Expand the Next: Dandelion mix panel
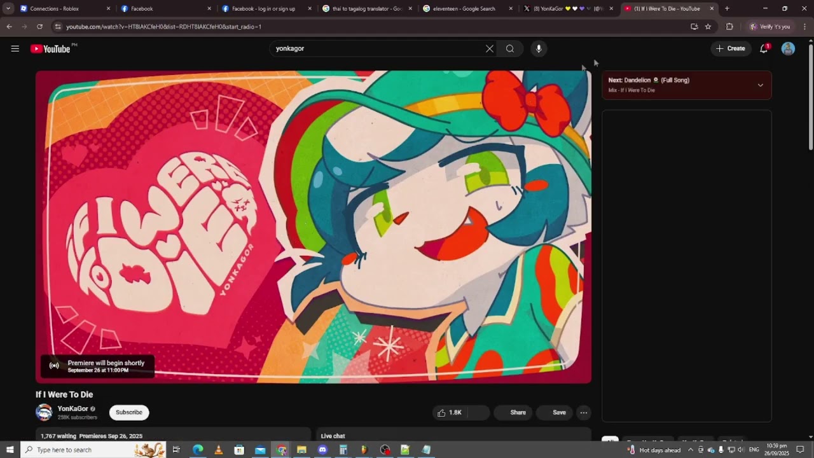Screen dimensions: 814x458 click(760, 85)
